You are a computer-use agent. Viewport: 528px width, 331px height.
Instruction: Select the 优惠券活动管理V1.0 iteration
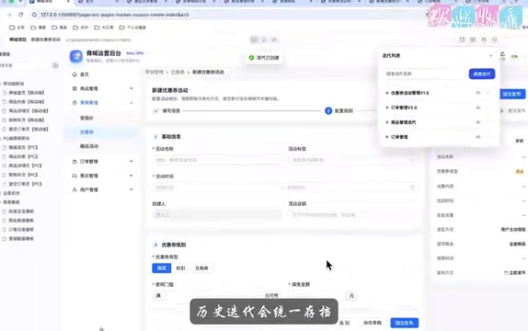[x=409, y=93]
